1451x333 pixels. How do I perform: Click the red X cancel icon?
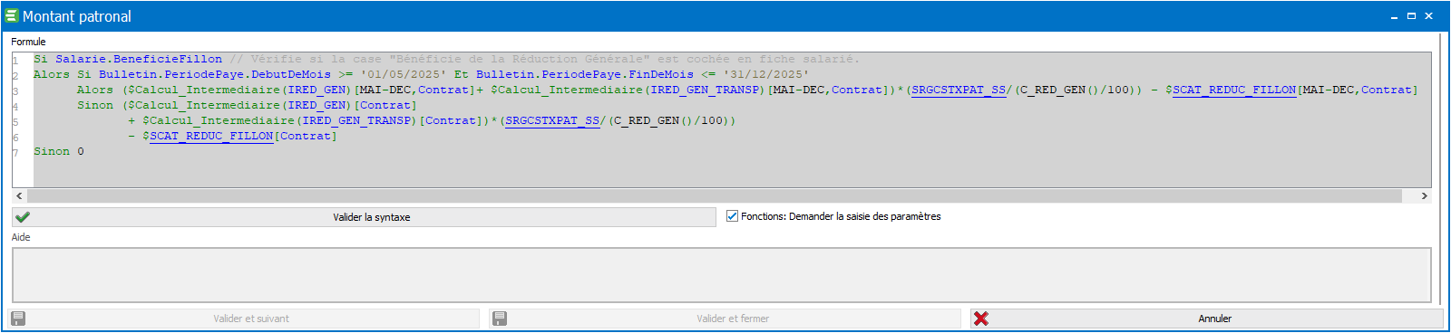[981, 319]
